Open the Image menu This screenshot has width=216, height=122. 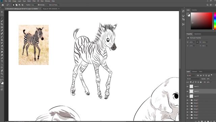coord(14,1)
